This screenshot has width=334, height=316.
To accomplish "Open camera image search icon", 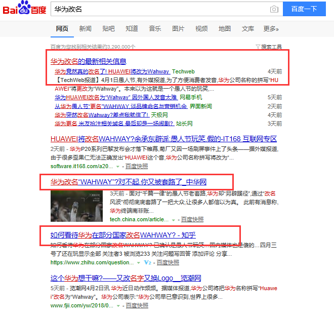I will 274,9.
